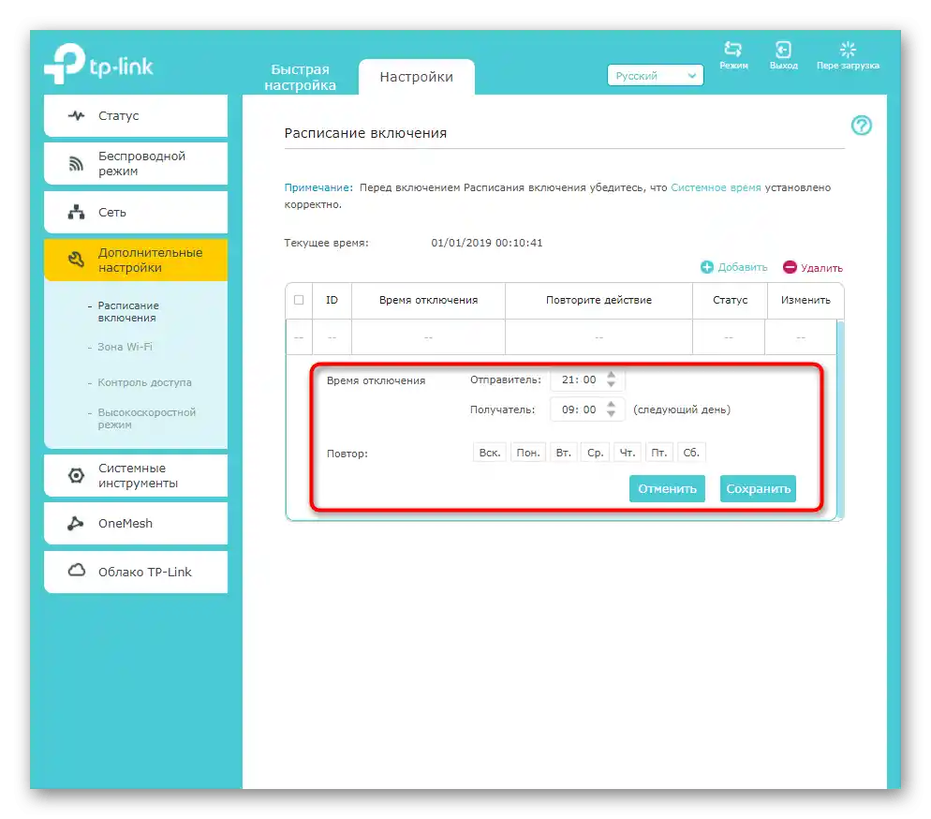Click the Время отключения column header

[428, 300]
